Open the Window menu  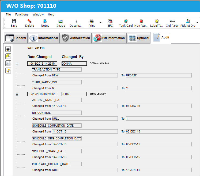[x=38, y=14]
